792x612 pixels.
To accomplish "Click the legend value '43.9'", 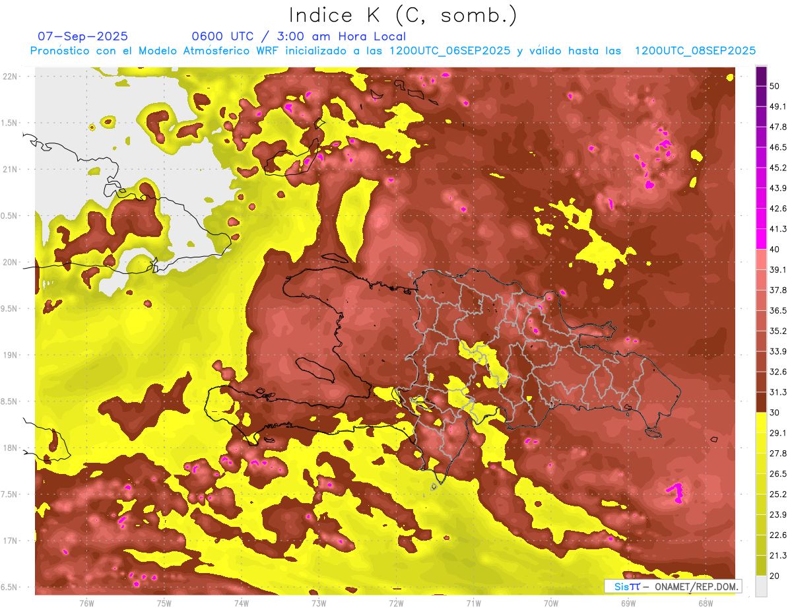I will click(777, 188).
